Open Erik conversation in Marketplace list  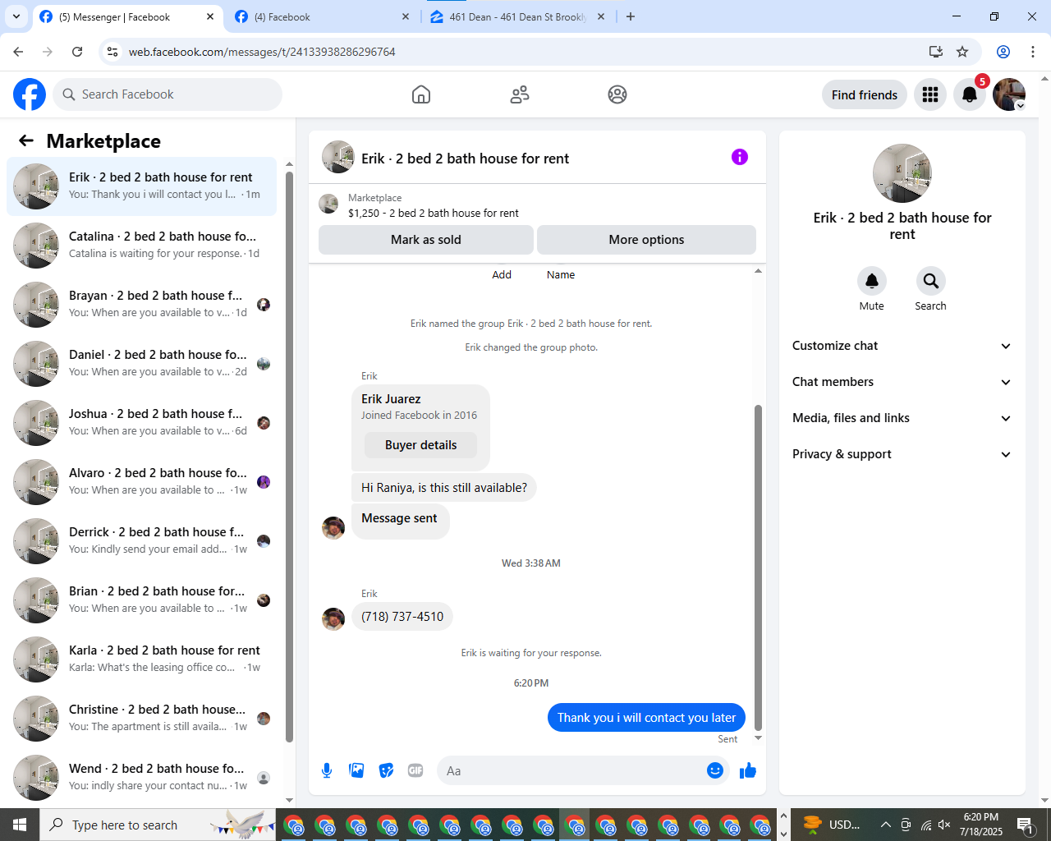click(141, 186)
